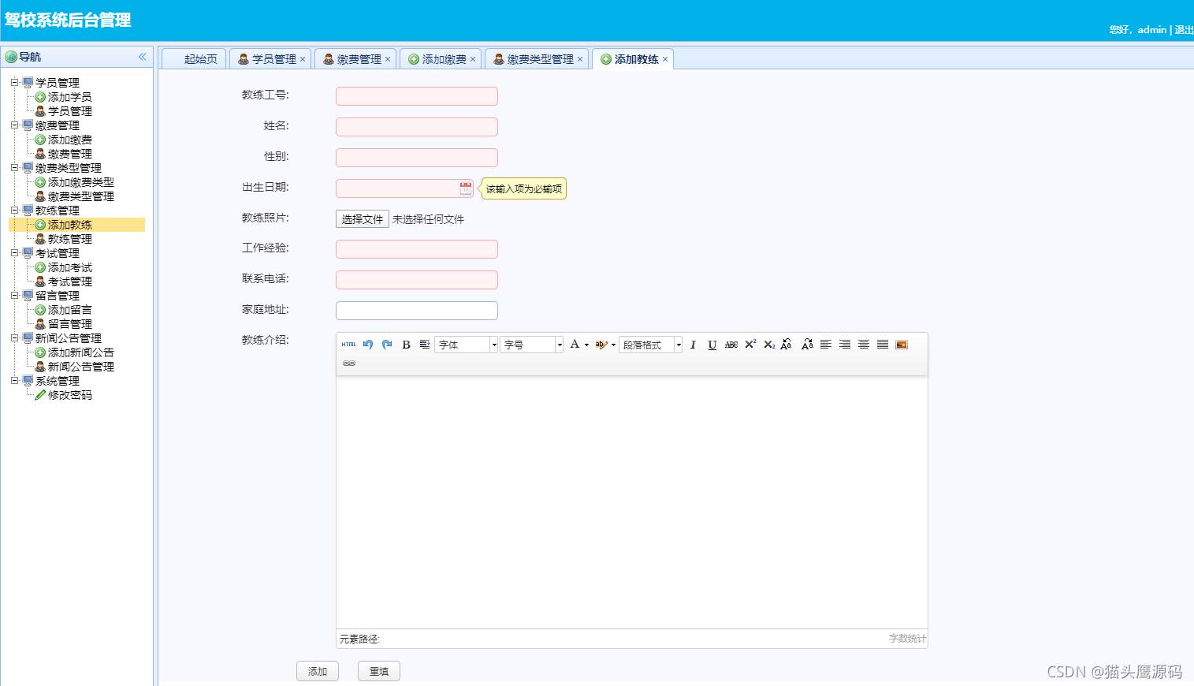This screenshot has height=686, width=1194.
Task: Apply first-line indent in editor toolbar
Action: click(x=425, y=345)
